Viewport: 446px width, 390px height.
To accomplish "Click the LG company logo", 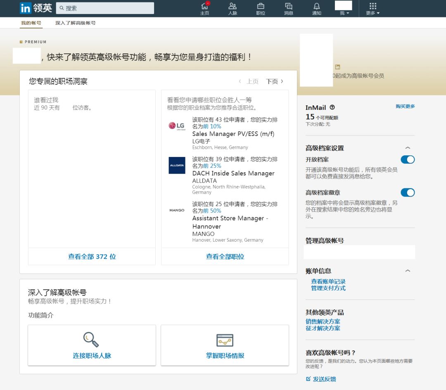I will pos(177,126).
